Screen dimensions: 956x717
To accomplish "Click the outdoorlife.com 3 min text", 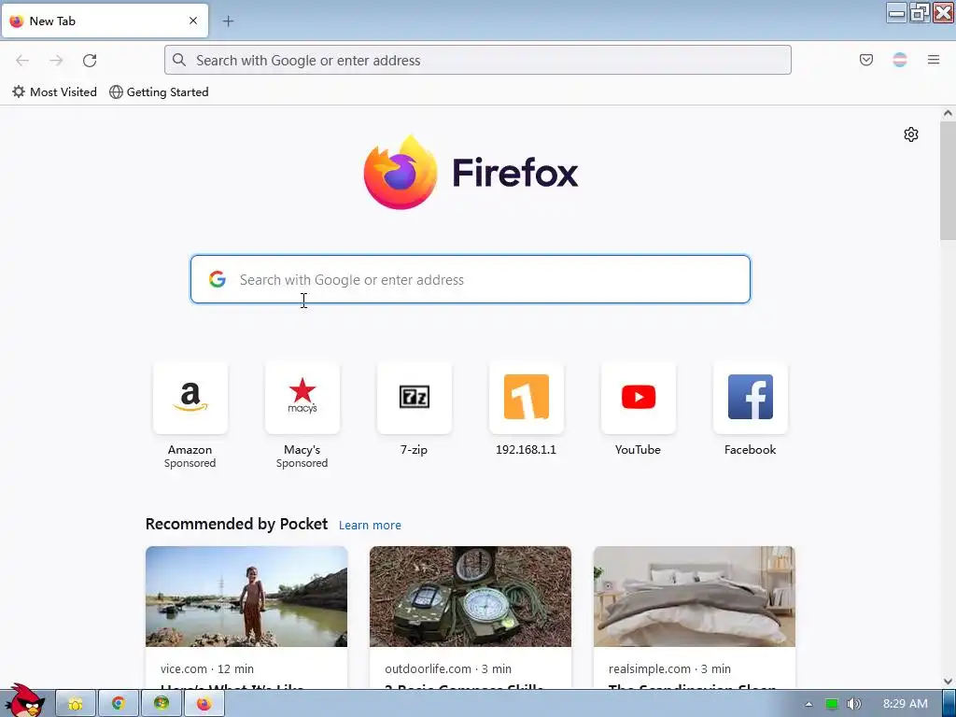I will [448, 668].
